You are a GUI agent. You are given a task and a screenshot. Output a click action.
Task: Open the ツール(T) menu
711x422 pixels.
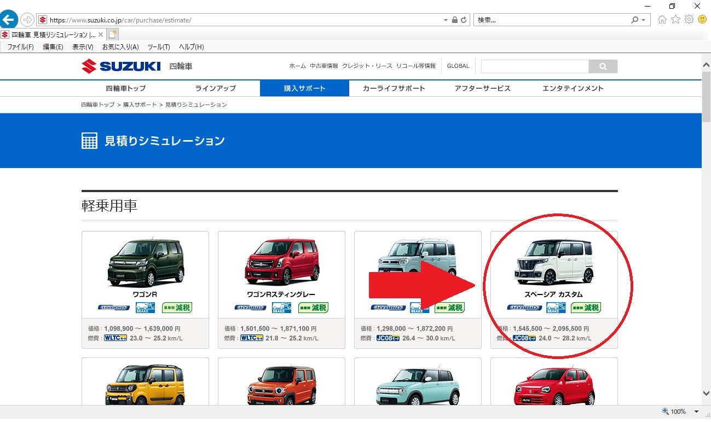click(159, 47)
